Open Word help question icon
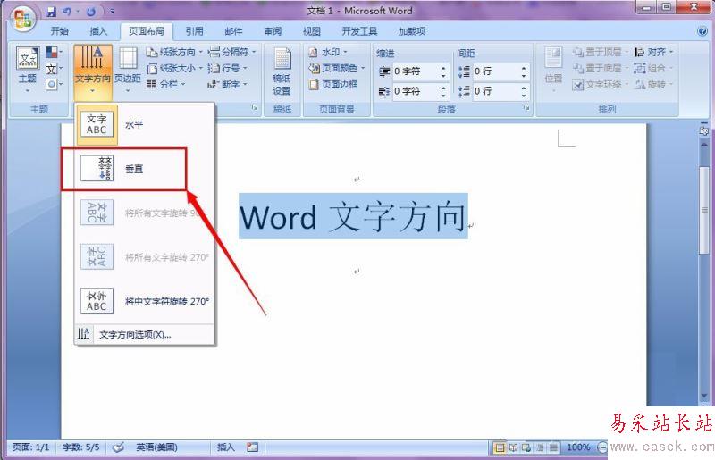This screenshot has width=715, height=460. tap(702, 31)
